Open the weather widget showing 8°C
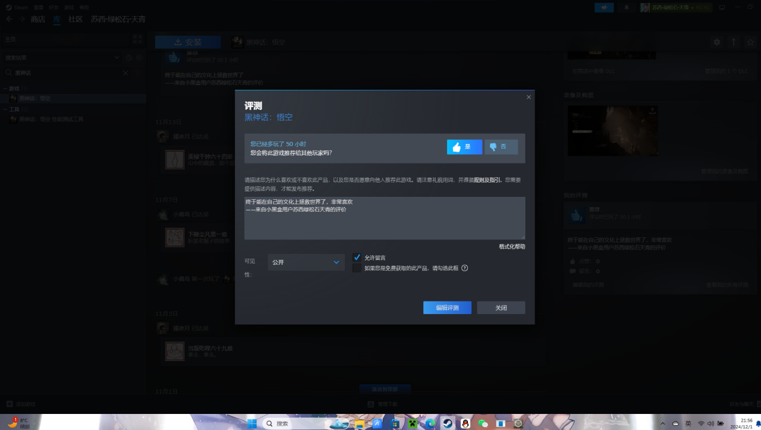Viewport: 761px width, 430px height. click(x=19, y=423)
